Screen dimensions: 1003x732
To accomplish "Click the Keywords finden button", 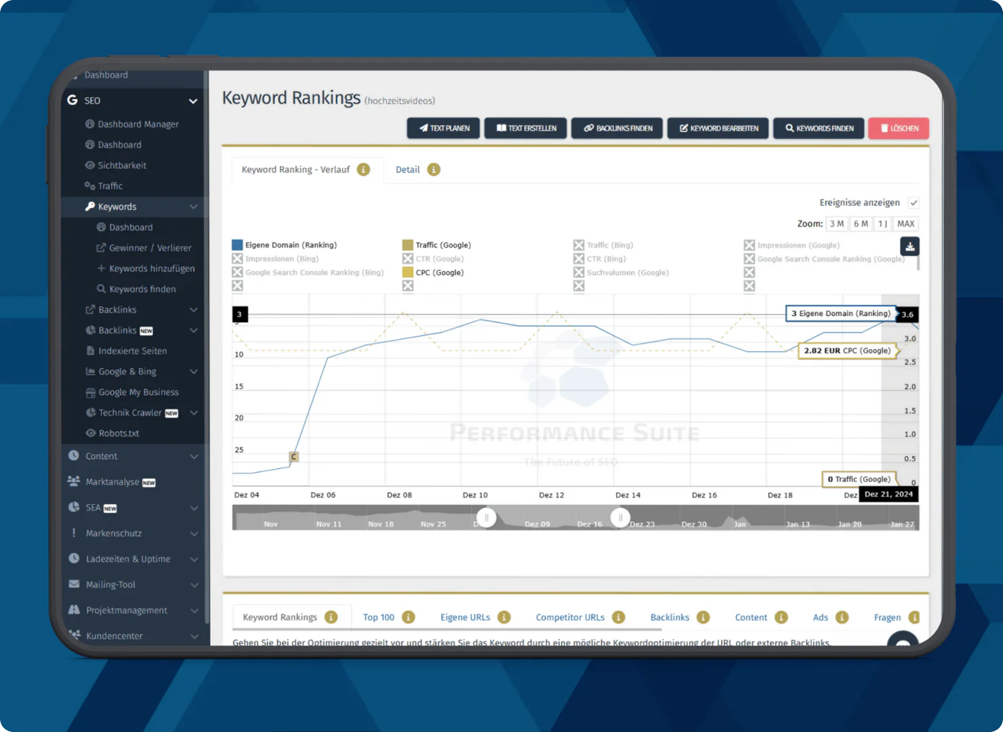I will (x=819, y=128).
